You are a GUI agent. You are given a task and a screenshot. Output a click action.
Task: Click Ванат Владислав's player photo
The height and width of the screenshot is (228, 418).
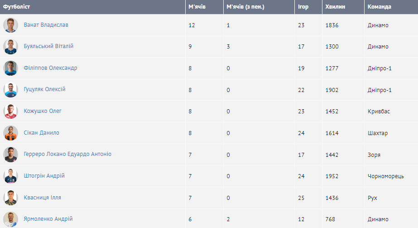coord(10,25)
